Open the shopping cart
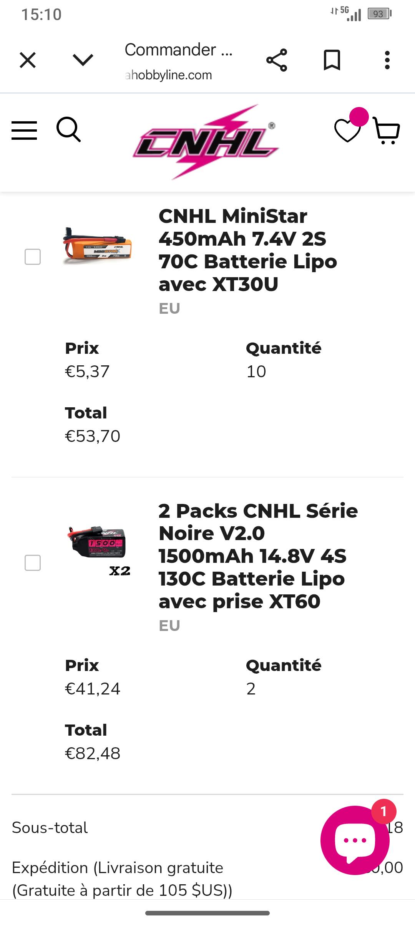The image size is (415, 927). click(387, 130)
